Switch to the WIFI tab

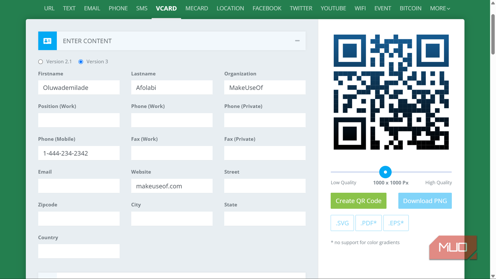pyautogui.click(x=360, y=8)
